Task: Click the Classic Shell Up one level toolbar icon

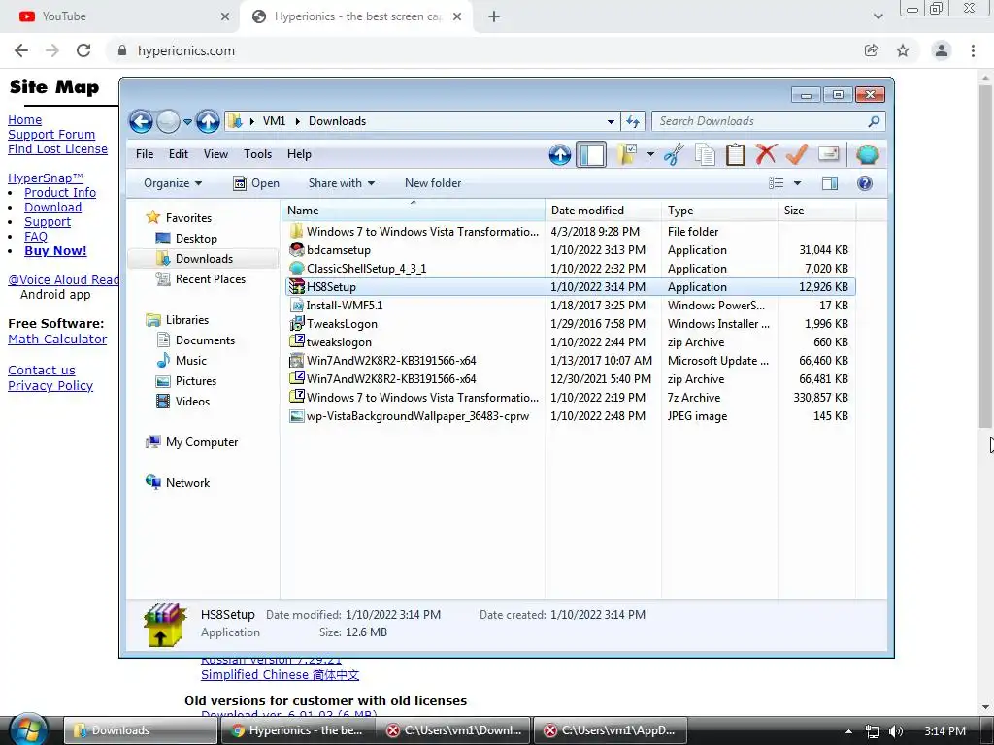Action: [560, 154]
